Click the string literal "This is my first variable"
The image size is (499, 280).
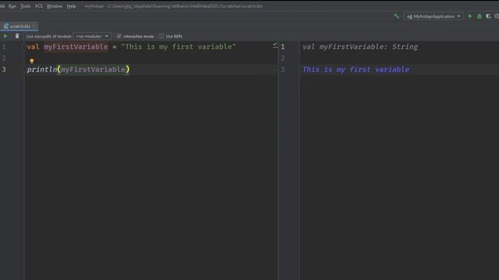pos(179,47)
